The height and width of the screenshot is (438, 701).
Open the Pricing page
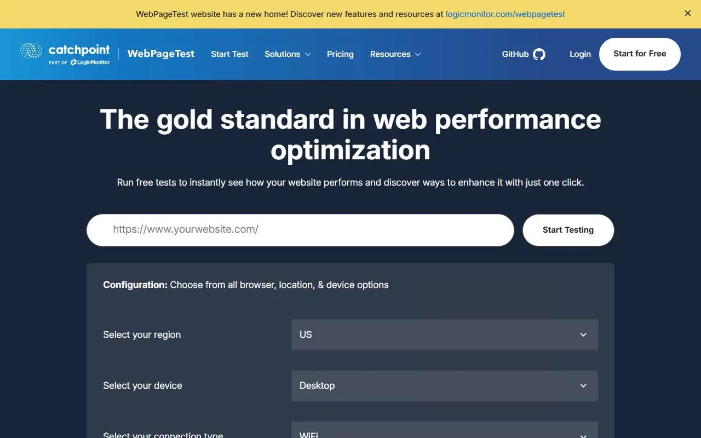point(340,54)
